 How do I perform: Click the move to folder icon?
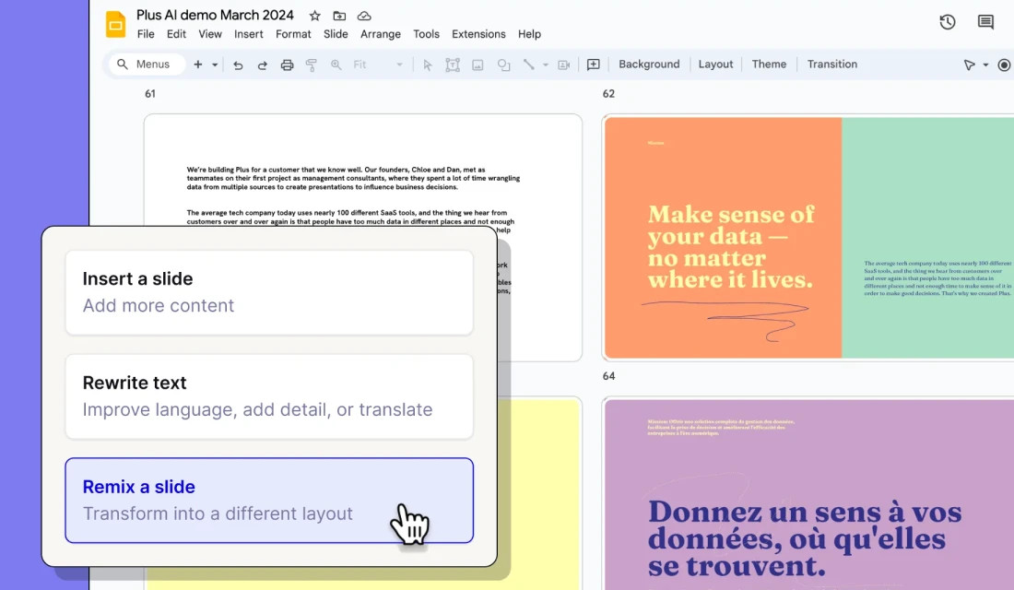coord(339,16)
